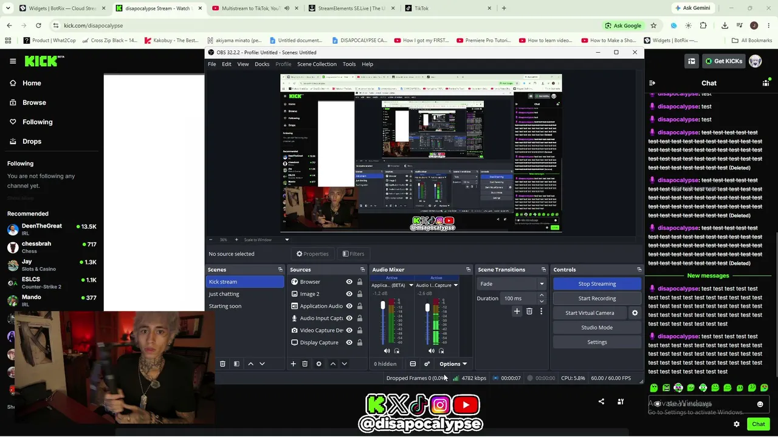Viewport: 778px width, 437px height.
Task: Hide the Display Capture source
Action: pyautogui.click(x=349, y=342)
